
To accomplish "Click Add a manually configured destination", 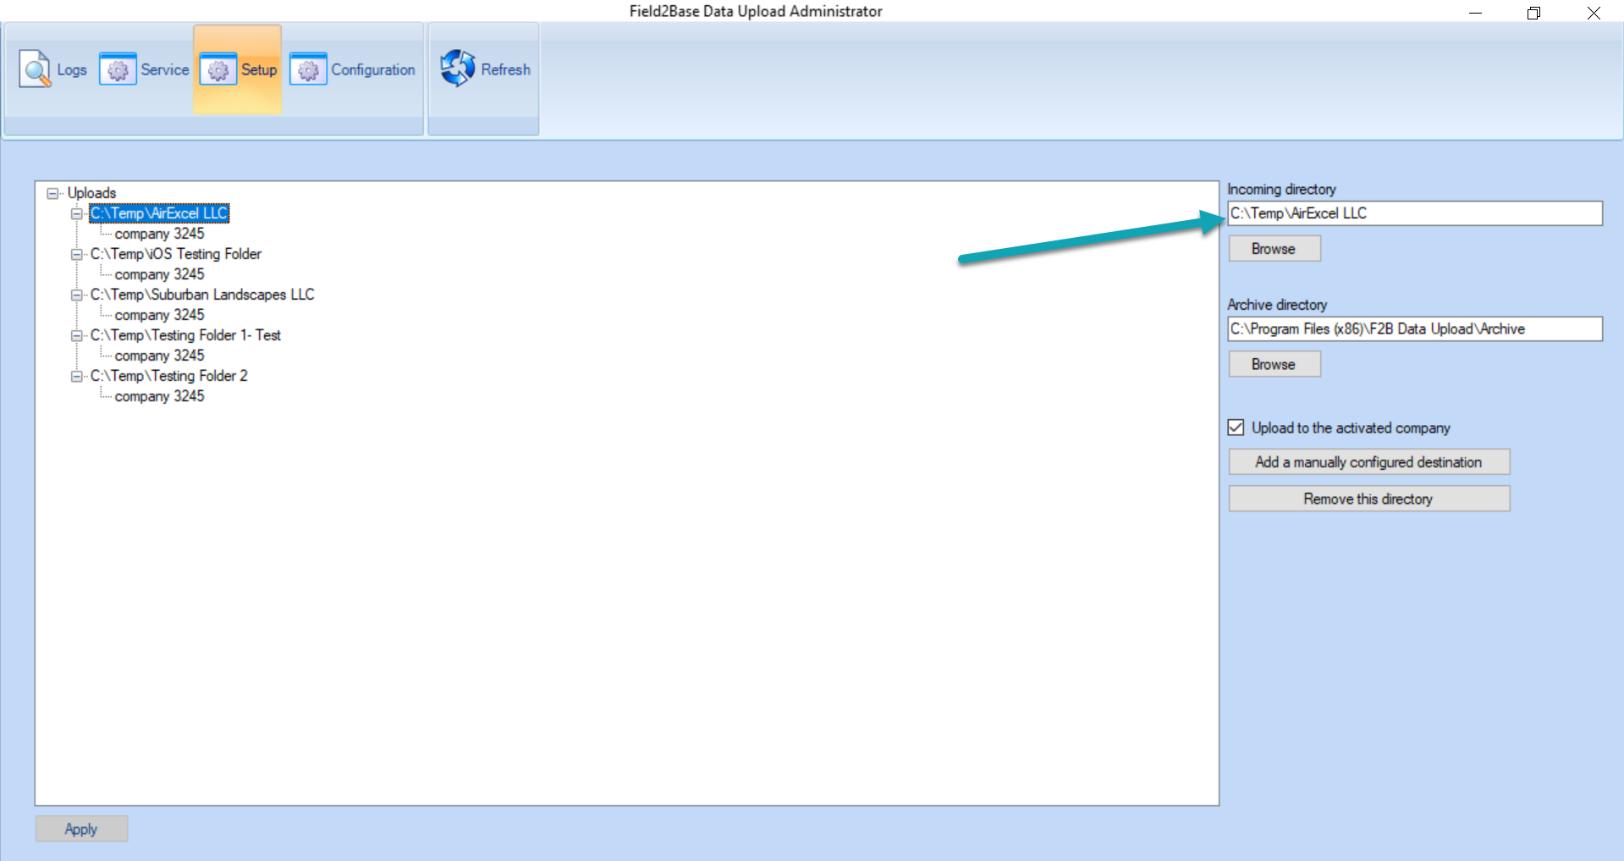I will coord(1369,462).
